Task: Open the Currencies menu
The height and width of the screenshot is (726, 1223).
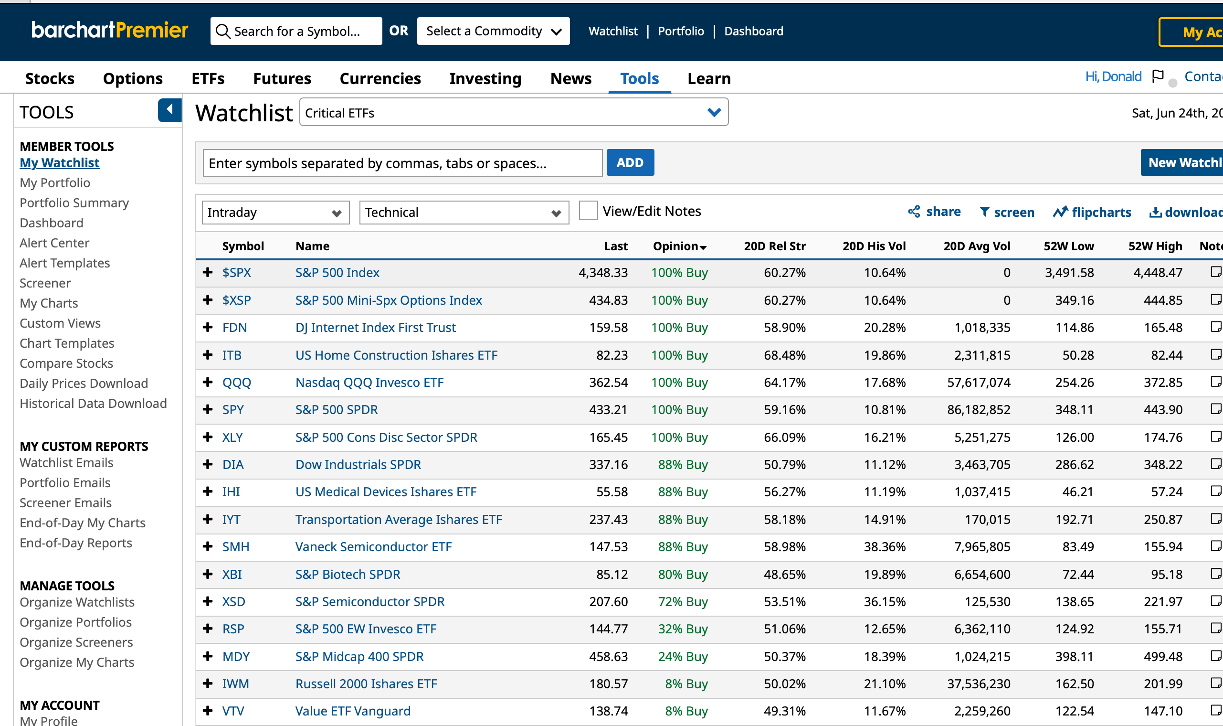Action: 380,78
